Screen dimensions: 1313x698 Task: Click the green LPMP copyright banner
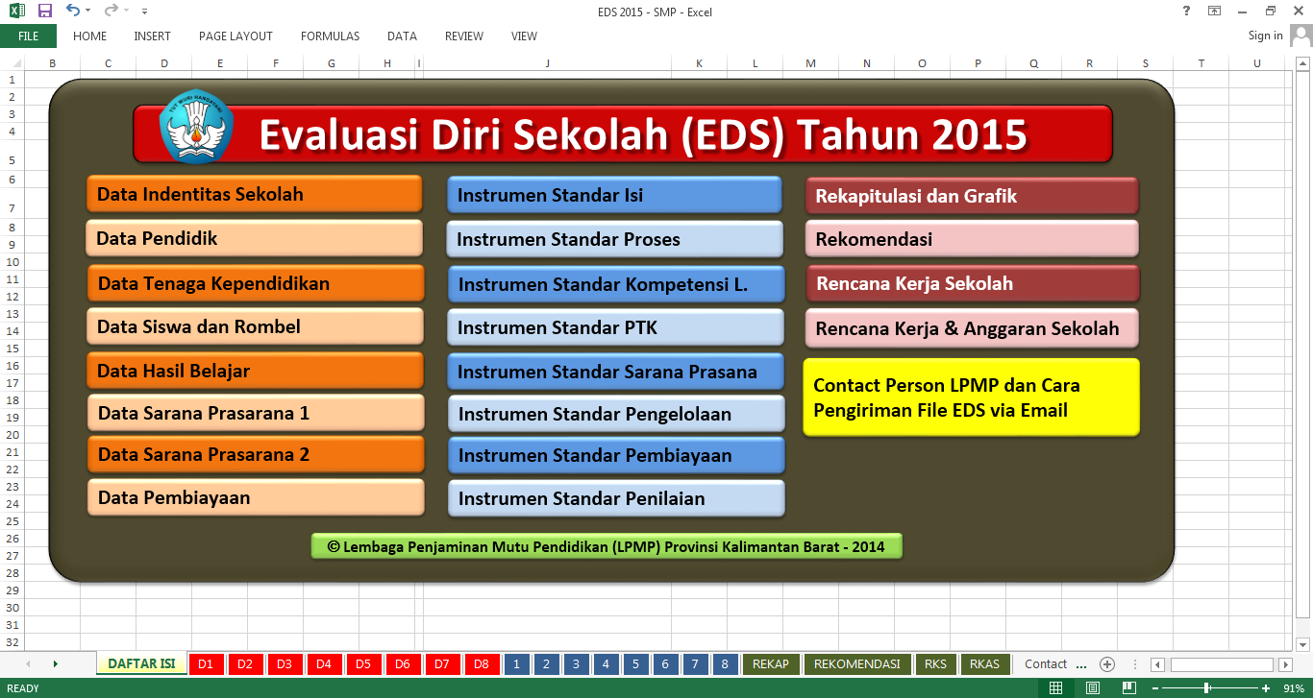click(x=607, y=546)
